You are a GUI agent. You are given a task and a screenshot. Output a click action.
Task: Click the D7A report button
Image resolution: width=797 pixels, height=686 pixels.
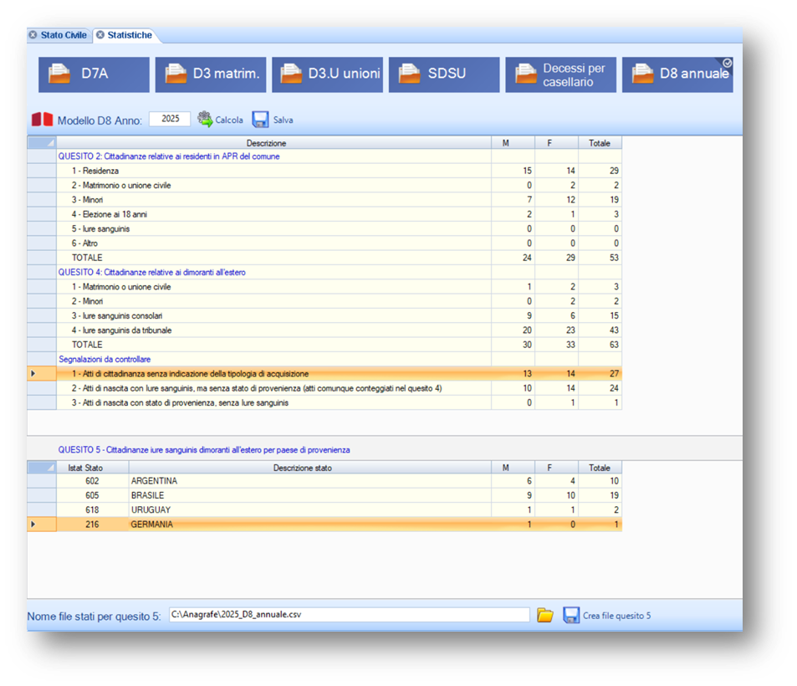(94, 74)
